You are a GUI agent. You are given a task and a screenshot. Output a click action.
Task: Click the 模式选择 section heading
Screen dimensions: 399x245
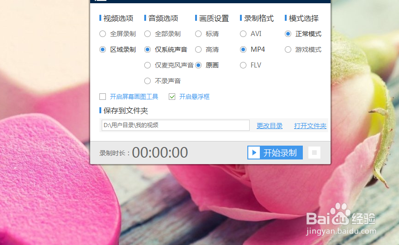tap(304, 18)
